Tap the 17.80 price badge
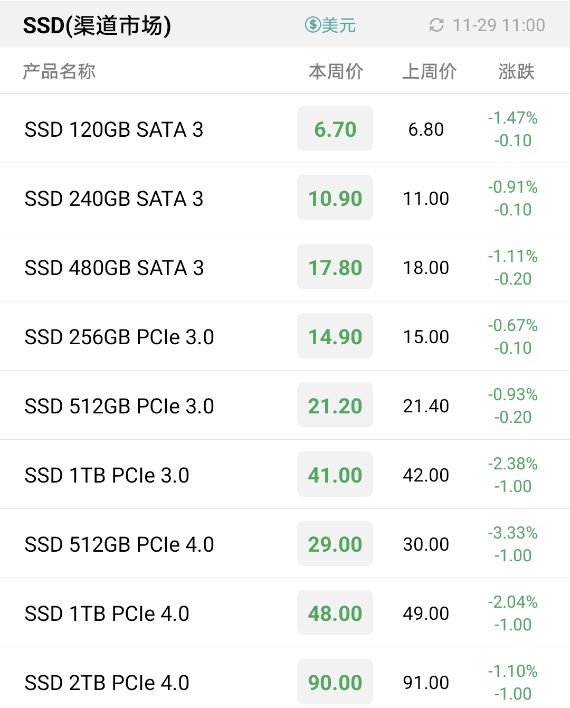The width and height of the screenshot is (570, 708). (335, 267)
